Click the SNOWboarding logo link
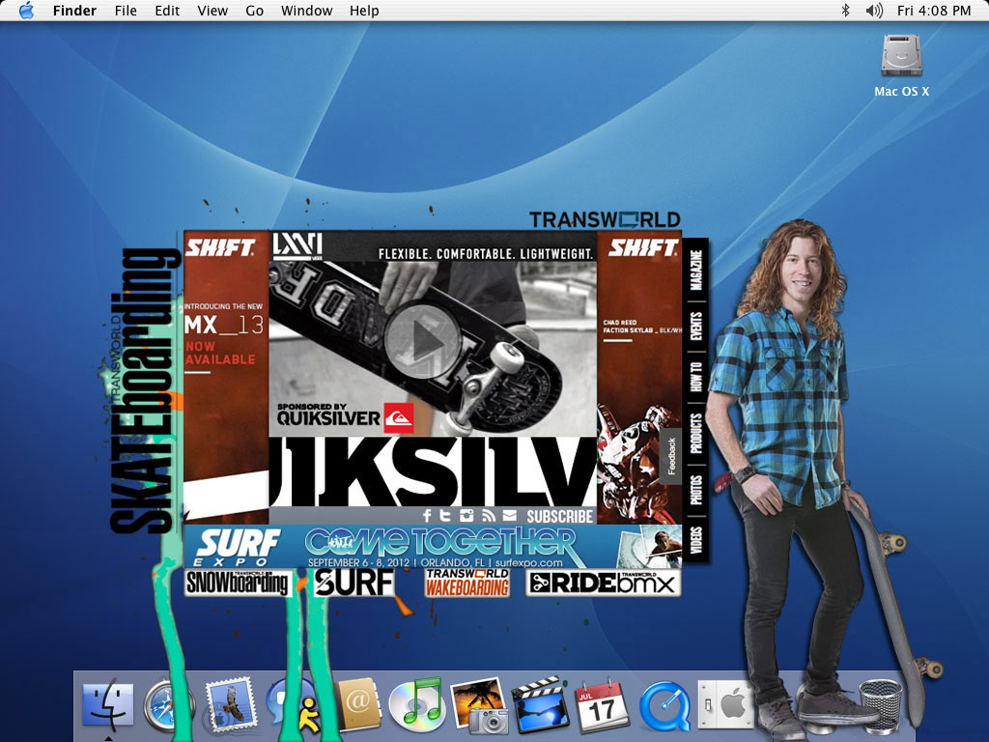Screen dimensions: 989x742 (x=239, y=583)
